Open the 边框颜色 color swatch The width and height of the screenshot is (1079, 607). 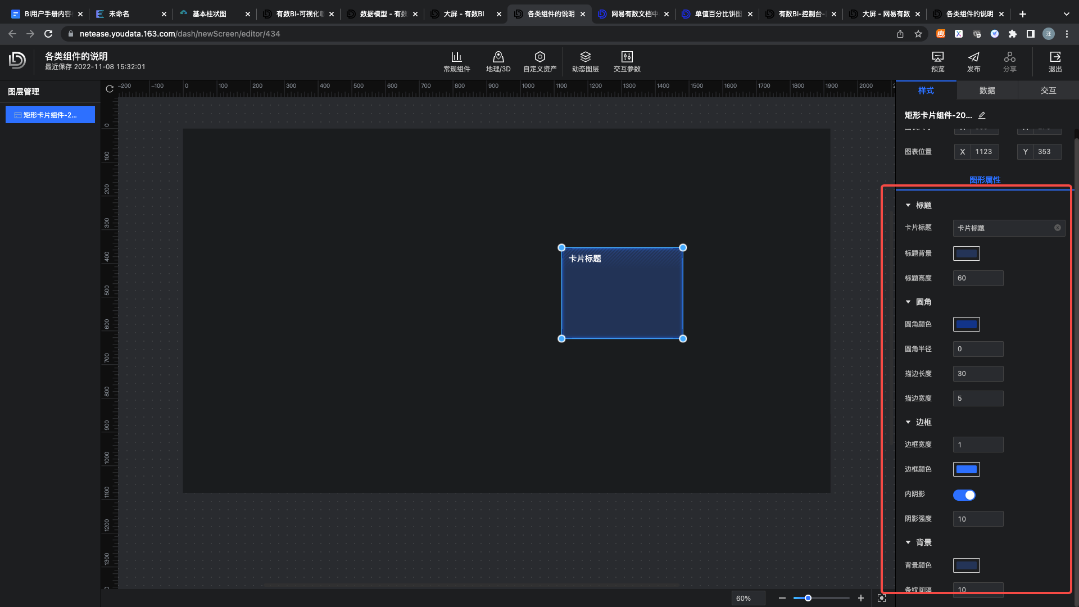(x=966, y=469)
